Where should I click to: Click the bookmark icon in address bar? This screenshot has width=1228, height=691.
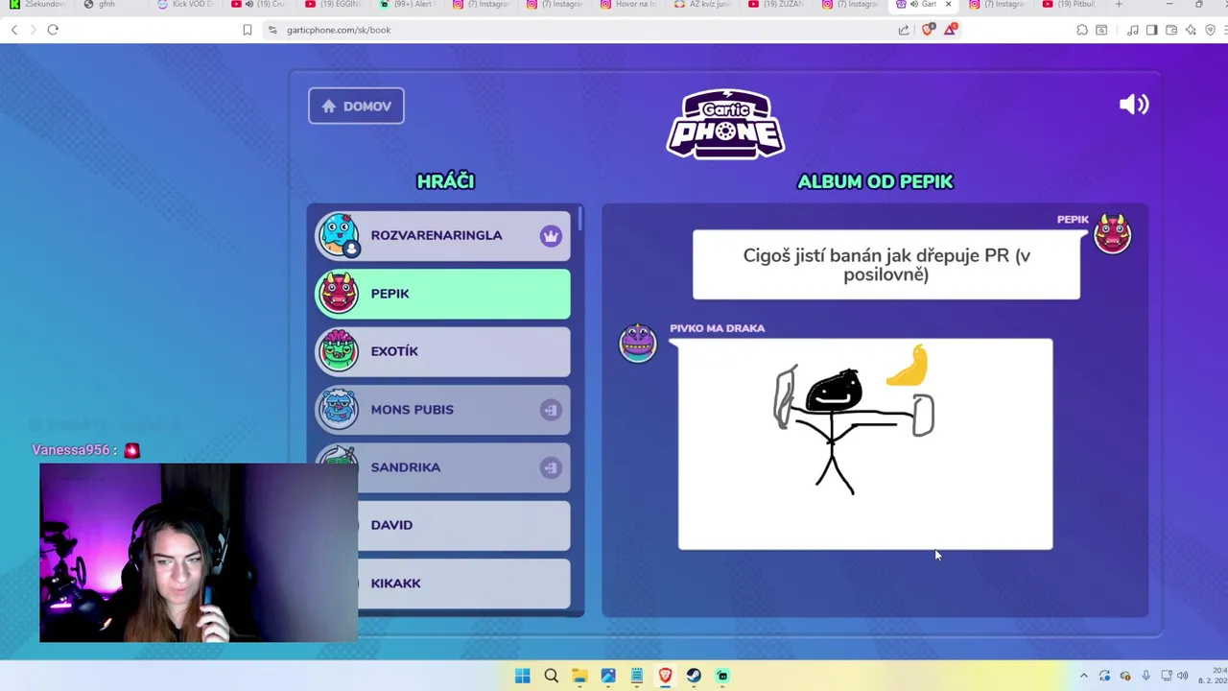coord(247,30)
